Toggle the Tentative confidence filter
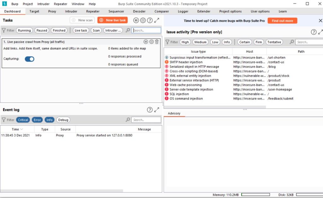This screenshot has width=323, height=198. coord(274,42)
